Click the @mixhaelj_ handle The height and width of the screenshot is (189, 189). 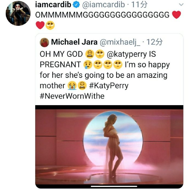pyautogui.click(x=119, y=42)
